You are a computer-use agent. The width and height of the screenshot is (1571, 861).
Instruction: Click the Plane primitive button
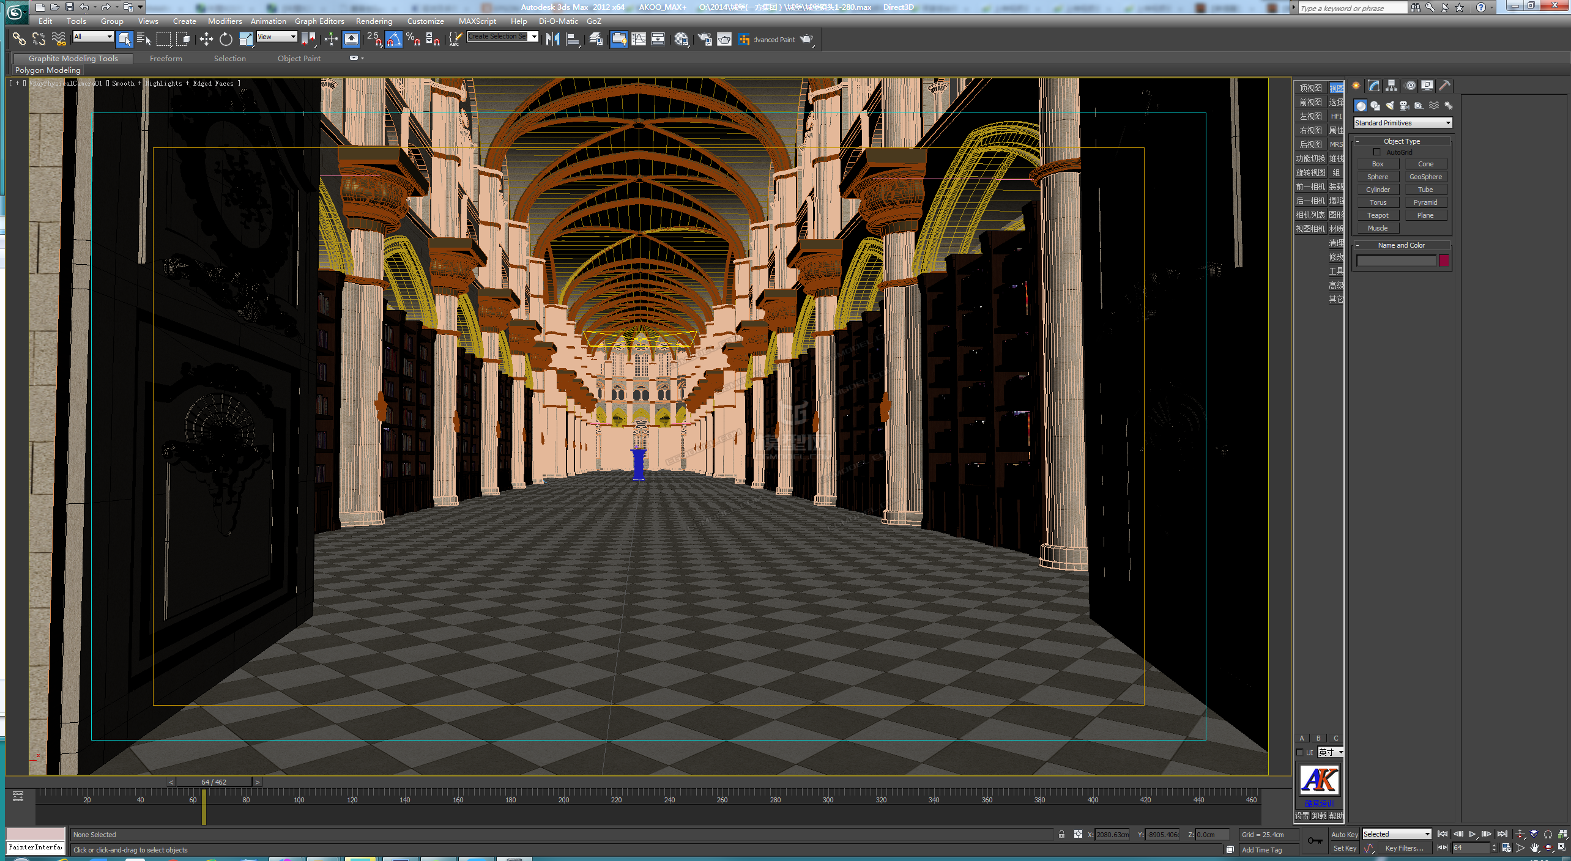(x=1425, y=215)
